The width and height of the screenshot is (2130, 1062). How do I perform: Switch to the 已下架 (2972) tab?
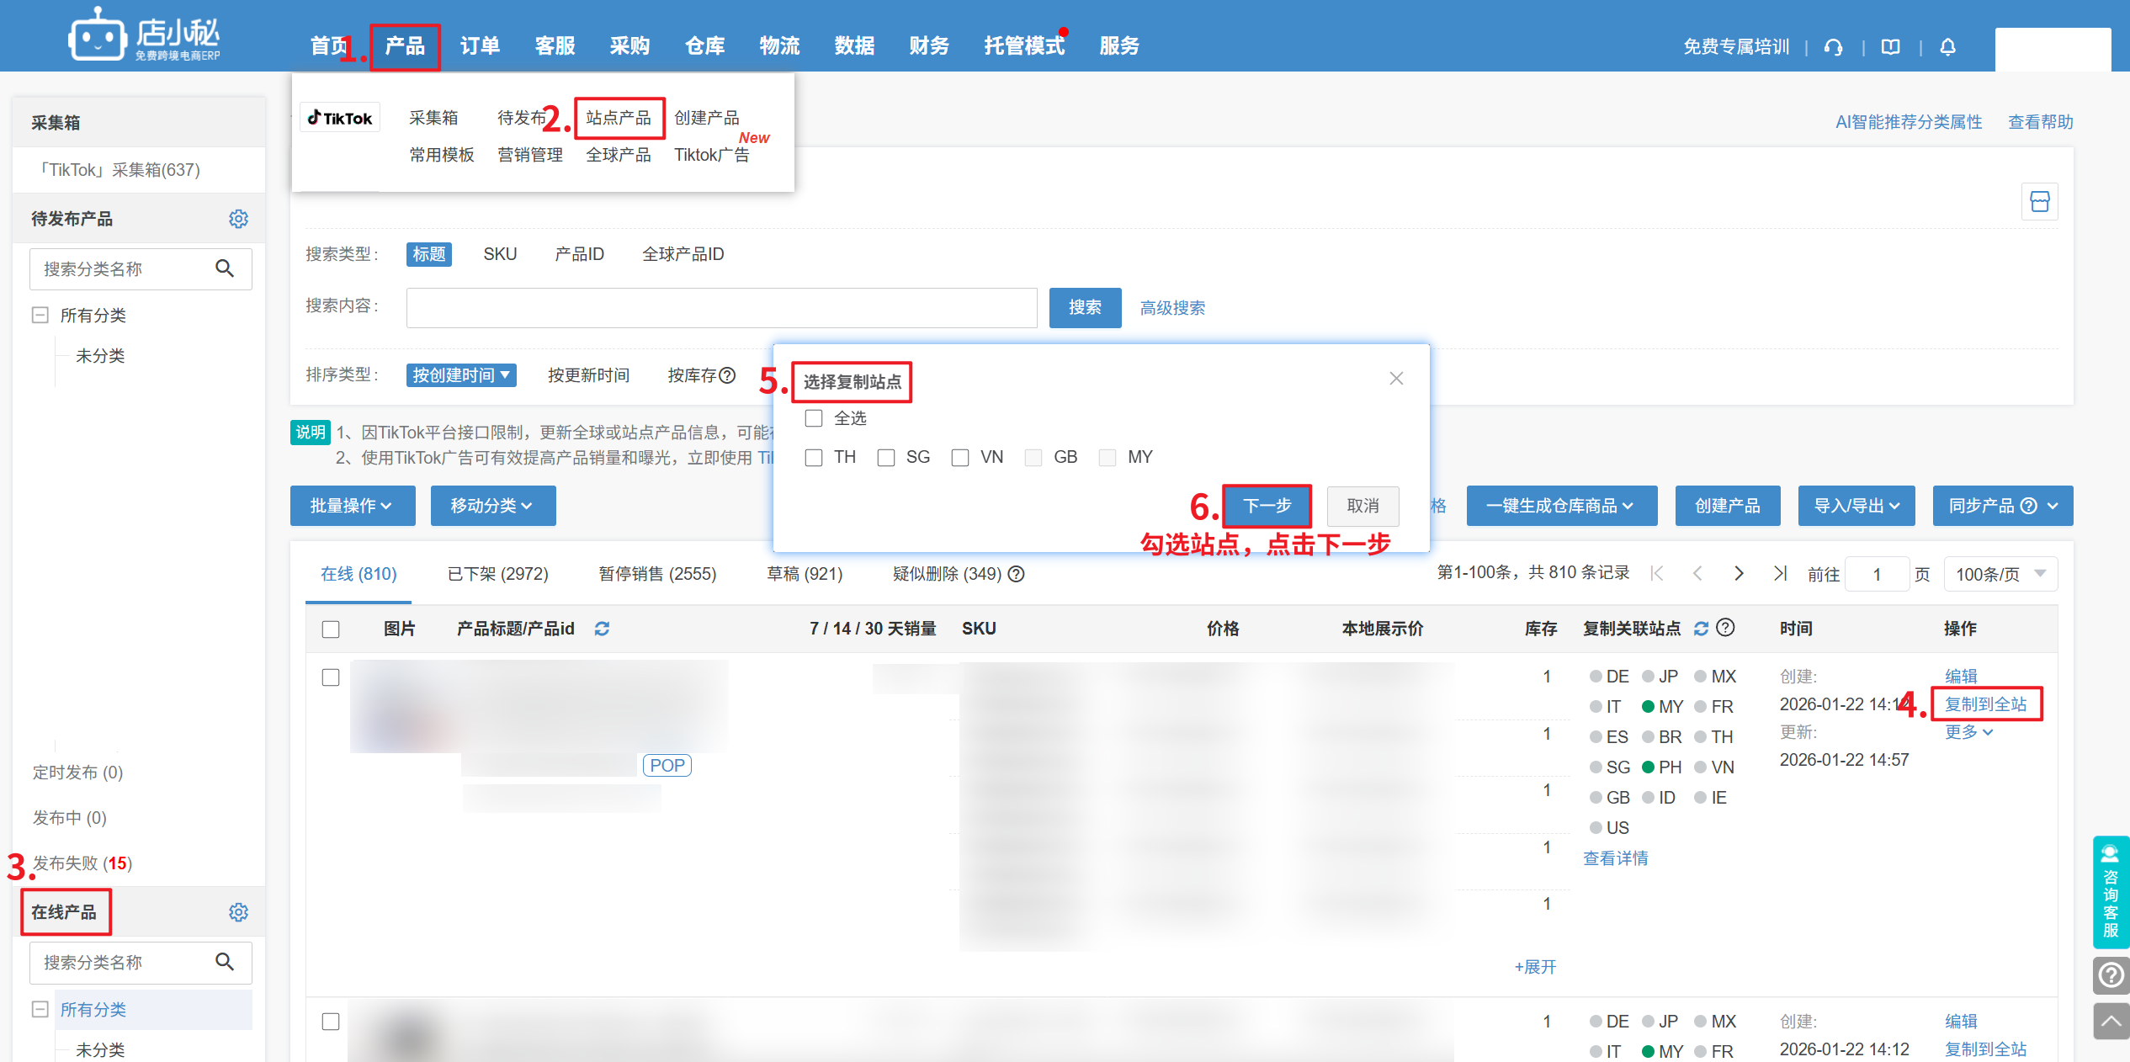pyautogui.click(x=497, y=574)
